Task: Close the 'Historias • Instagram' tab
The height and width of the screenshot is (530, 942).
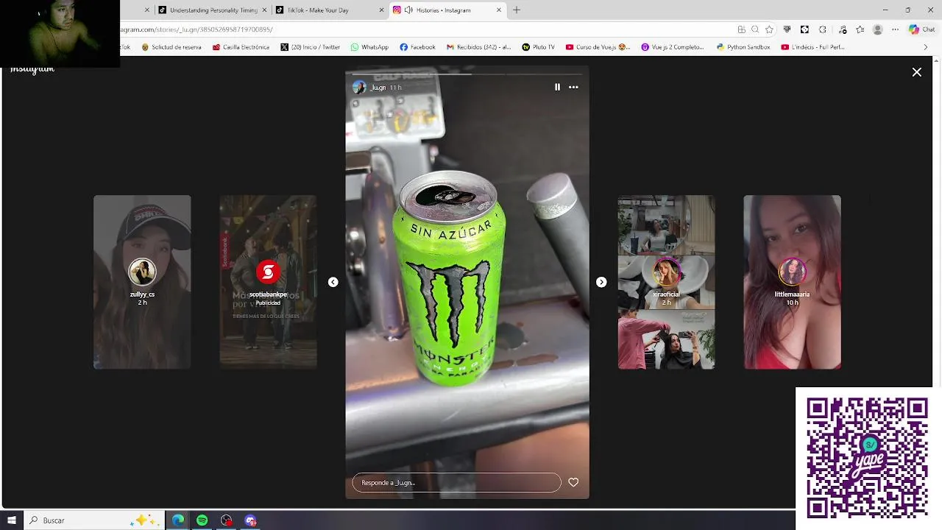Action: pos(499,10)
